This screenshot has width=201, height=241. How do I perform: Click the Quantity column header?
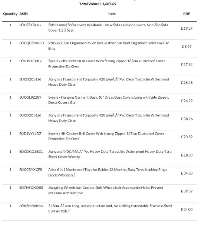[10, 14]
